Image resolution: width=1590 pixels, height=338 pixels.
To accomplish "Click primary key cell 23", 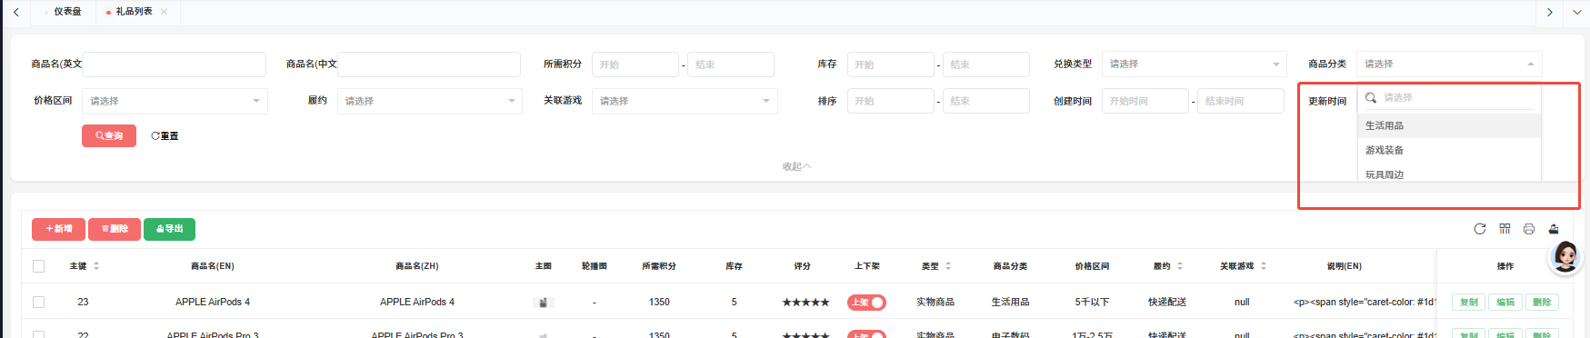I will (83, 302).
